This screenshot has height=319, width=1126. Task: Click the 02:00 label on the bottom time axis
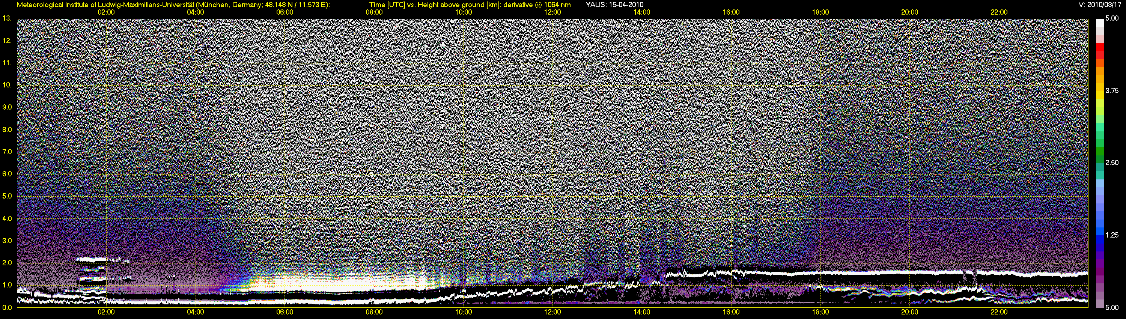(x=106, y=312)
